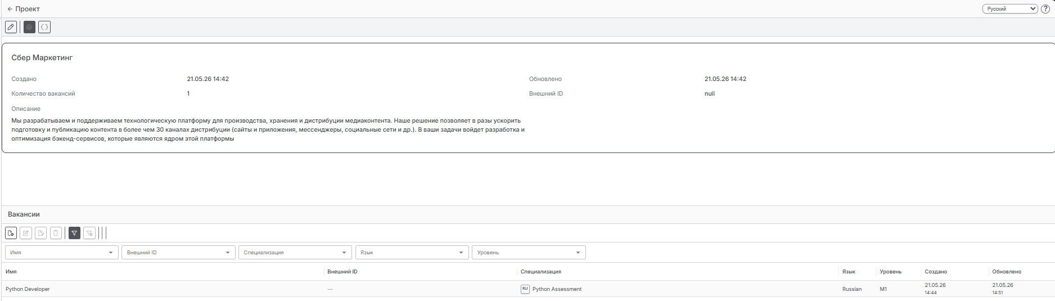The height and width of the screenshot is (301, 1055).
Task: Click the open vacancy document icon
Action: (41, 233)
